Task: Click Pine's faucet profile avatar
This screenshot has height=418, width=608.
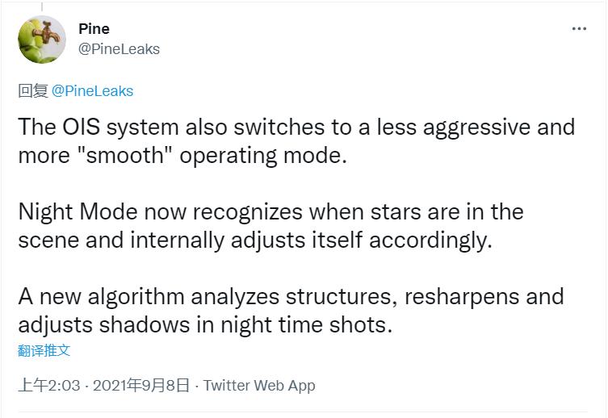Action: click(x=42, y=38)
